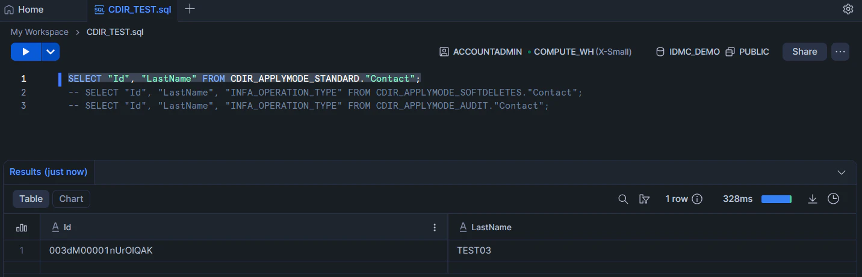Open settings gear icon
This screenshot has height=277, width=862.
coord(848,9)
